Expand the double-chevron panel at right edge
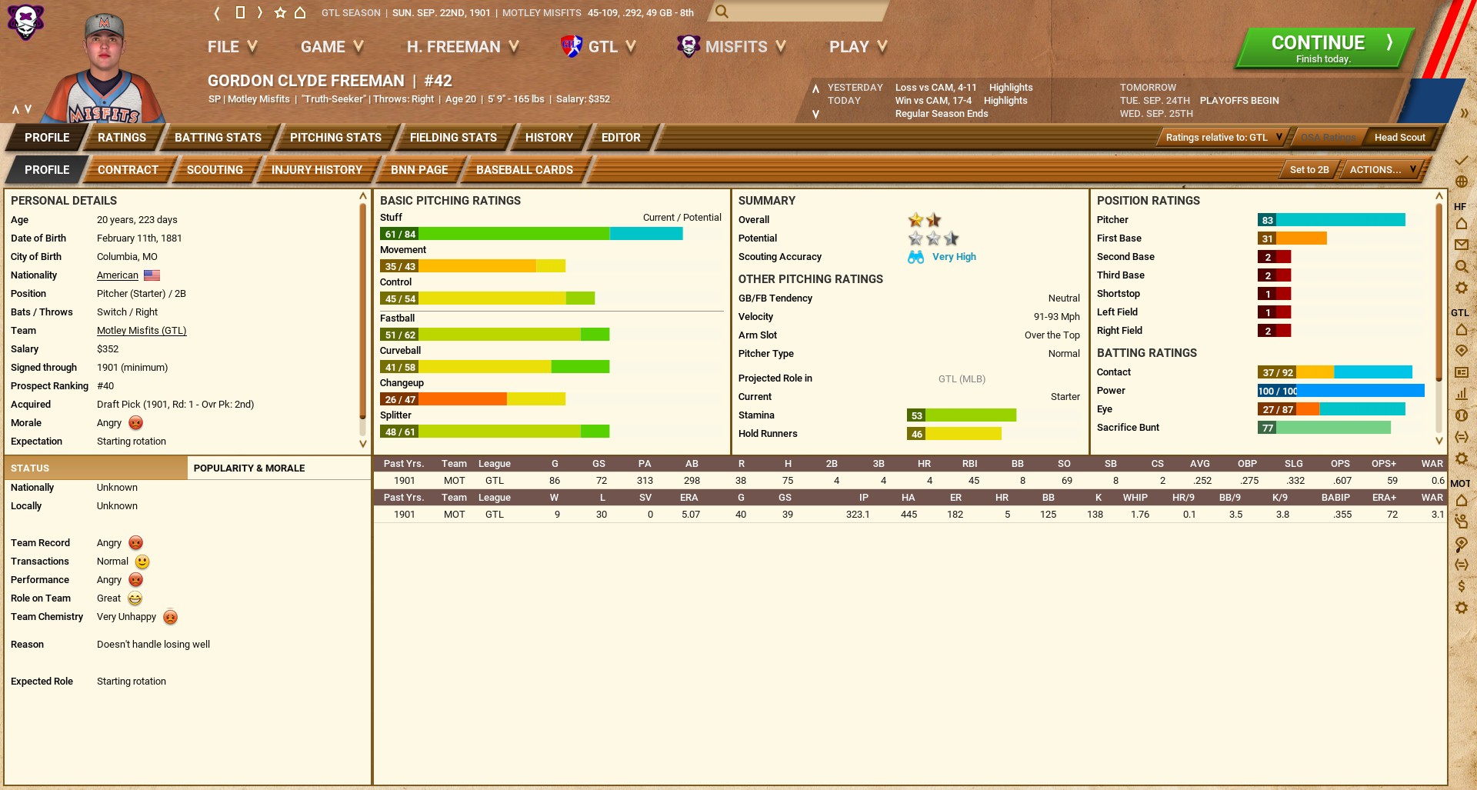 (1464, 113)
